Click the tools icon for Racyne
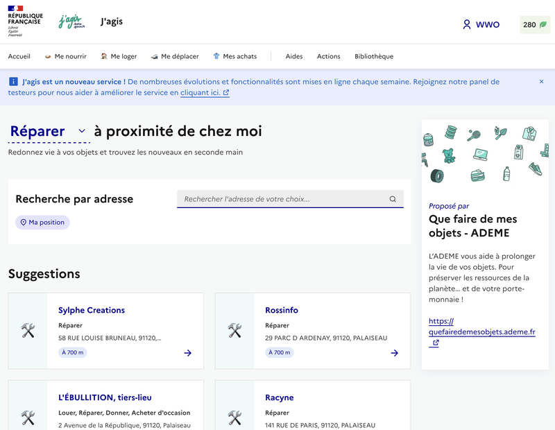Image resolution: width=555 pixels, height=430 pixels. pyautogui.click(x=234, y=418)
